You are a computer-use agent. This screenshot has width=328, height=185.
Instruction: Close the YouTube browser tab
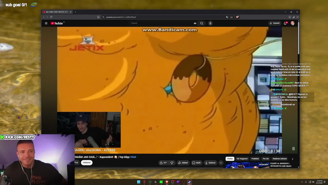coord(71,12)
